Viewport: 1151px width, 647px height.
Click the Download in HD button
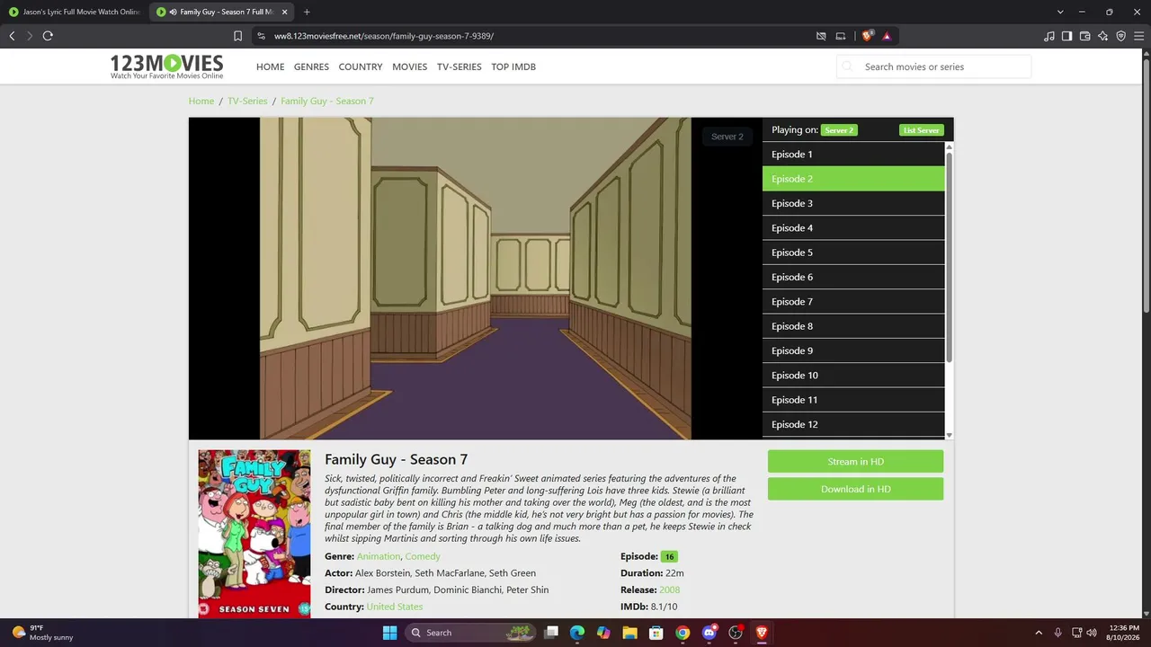[x=855, y=489]
